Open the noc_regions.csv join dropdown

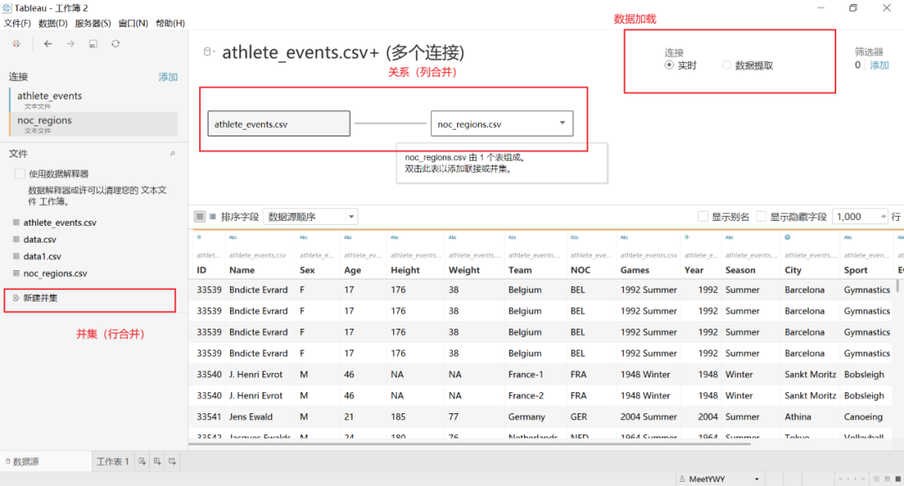(563, 123)
